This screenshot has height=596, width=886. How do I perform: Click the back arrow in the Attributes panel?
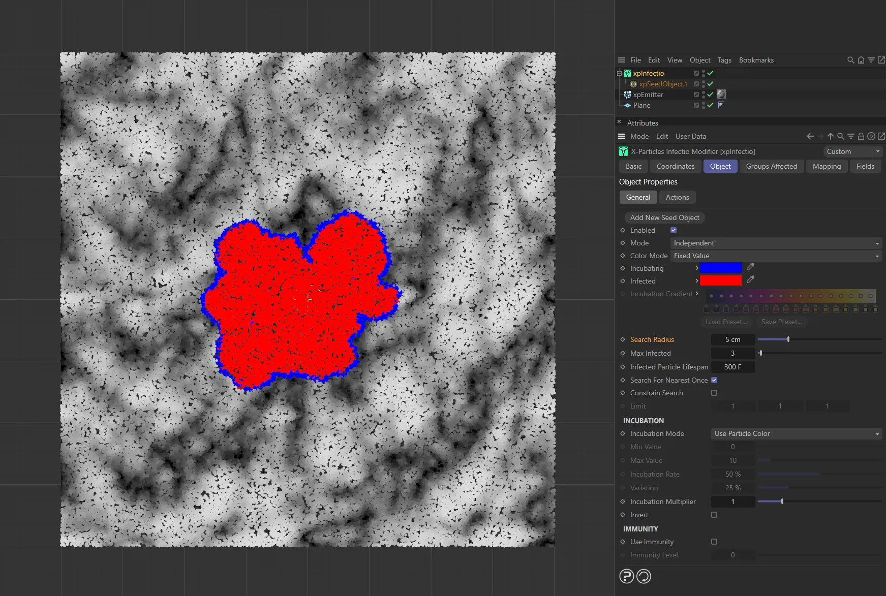pyautogui.click(x=809, y=136)
